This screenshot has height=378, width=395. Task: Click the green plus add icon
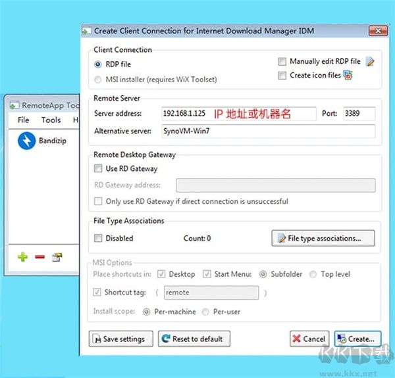point(22,257)
